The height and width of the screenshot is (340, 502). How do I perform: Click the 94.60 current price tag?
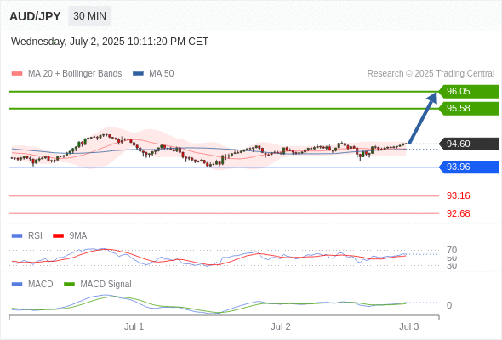[x=468, y=144]
